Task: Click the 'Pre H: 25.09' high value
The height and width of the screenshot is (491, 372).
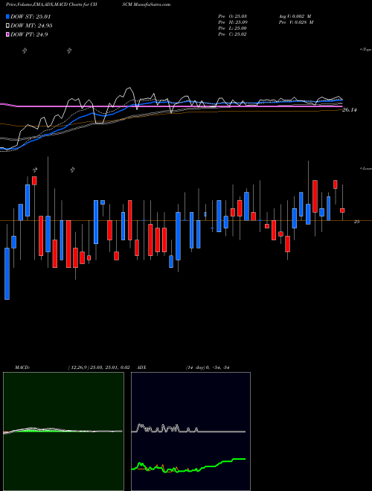Action: point(233,22)
